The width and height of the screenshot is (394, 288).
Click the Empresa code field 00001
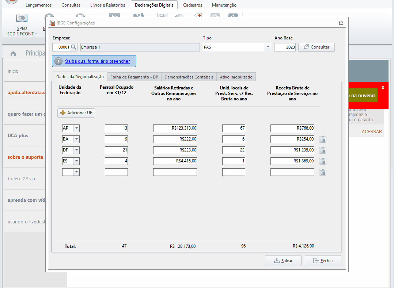(x=61, y=47)
